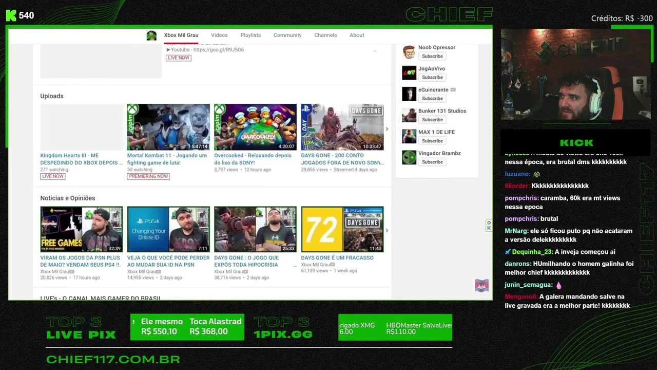Open the About tab
657x370 pixels.
coord(357,35)
